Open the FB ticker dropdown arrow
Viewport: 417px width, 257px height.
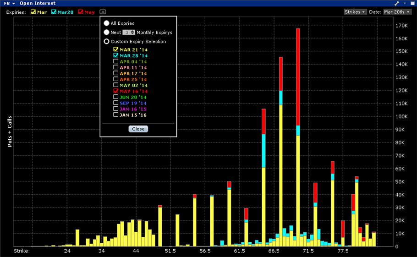point(14,4)
